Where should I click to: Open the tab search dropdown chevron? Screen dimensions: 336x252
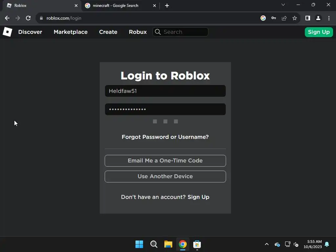click(x=283, y=5)
